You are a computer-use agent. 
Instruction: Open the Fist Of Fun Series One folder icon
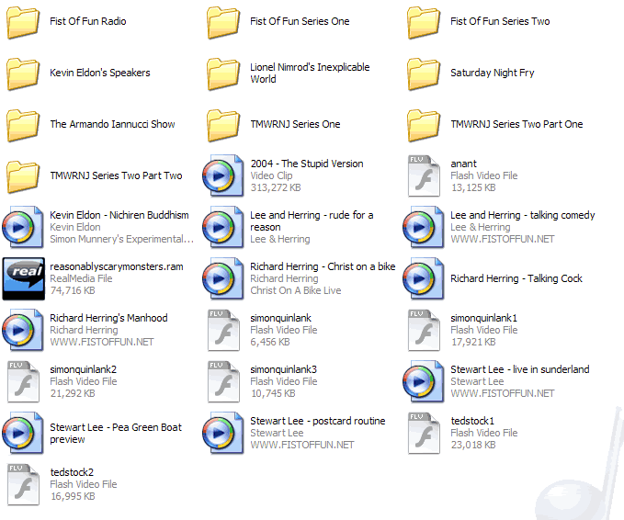point(223,23)
